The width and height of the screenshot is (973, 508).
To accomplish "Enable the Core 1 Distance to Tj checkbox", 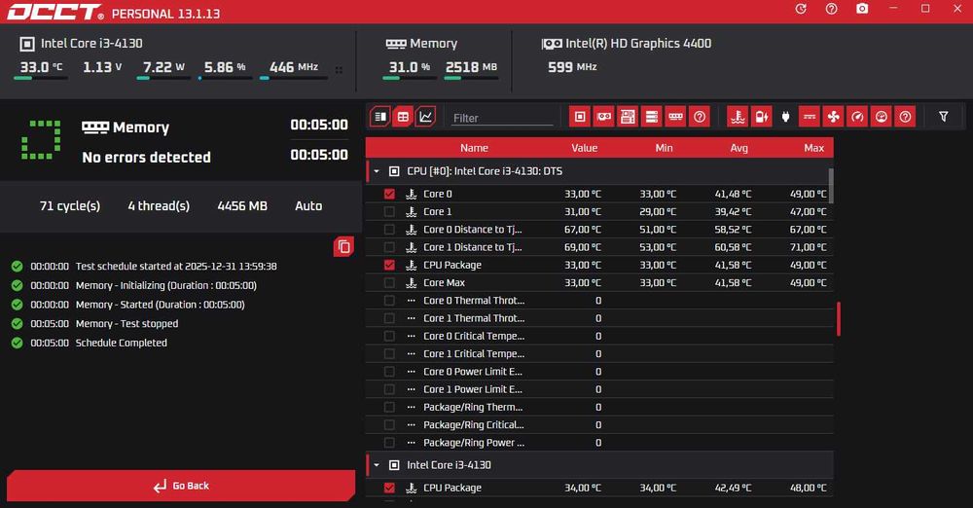I will [389, 247].
